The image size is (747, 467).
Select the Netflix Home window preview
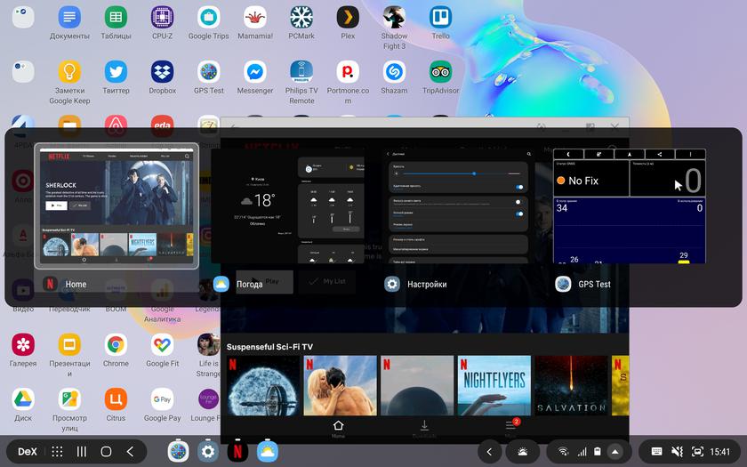coord(116,206)
